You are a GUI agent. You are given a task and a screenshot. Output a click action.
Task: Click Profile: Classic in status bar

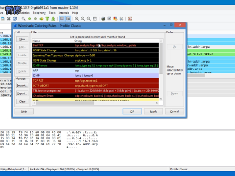click(x=179, y=169)
